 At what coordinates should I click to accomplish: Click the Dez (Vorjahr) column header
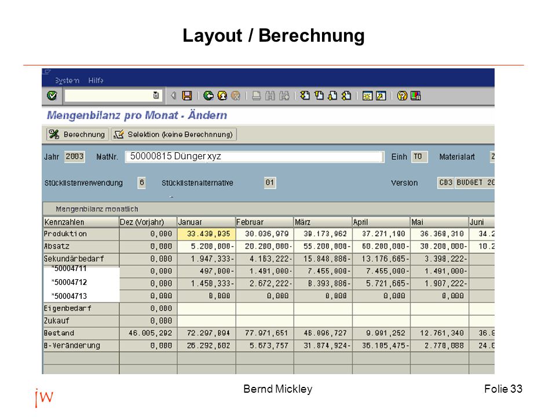click(x=148, y=222)
